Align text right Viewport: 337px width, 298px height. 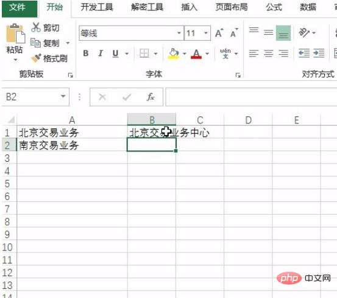[283, 53]
